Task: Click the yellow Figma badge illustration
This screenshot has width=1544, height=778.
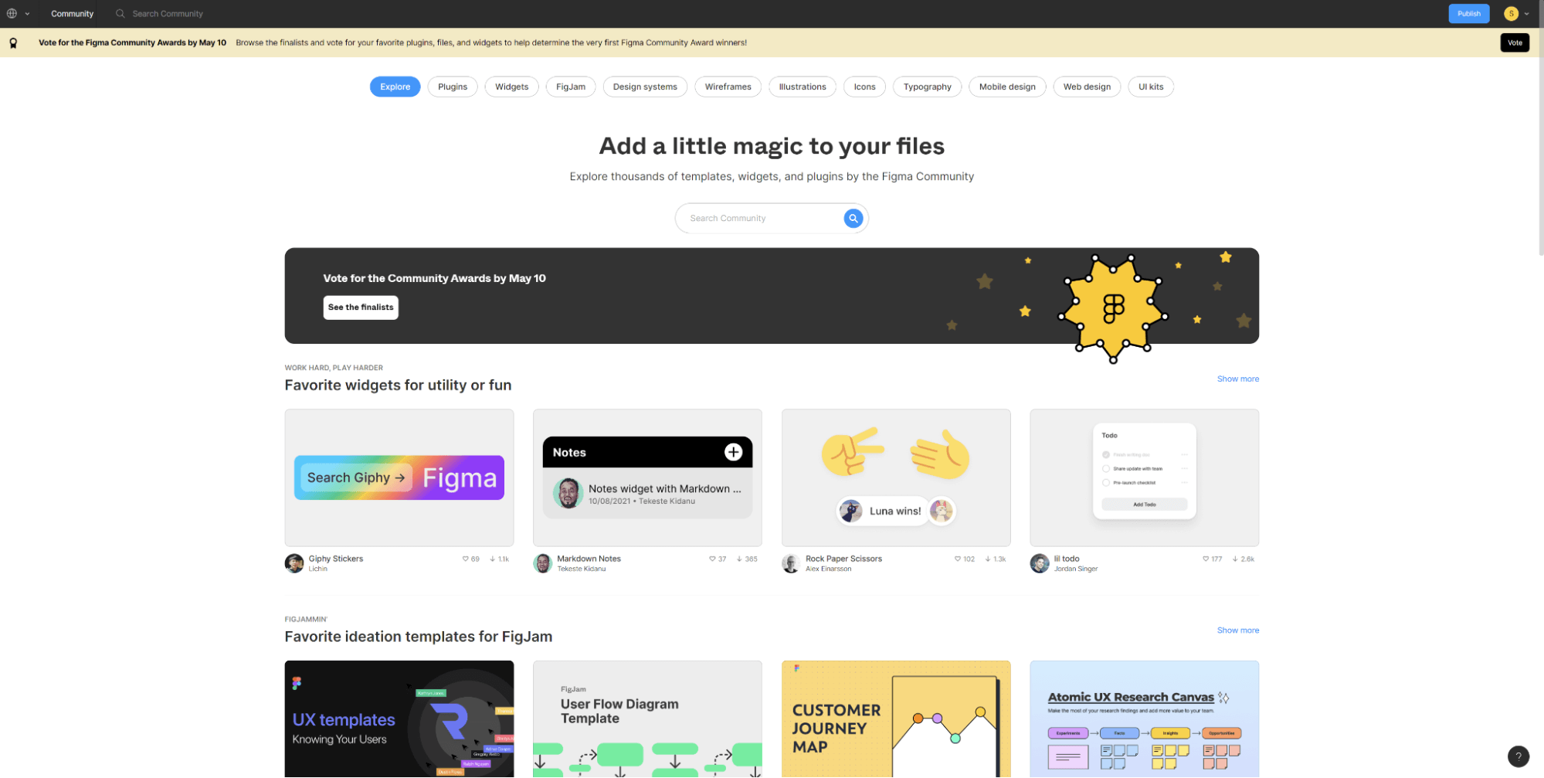Action: (x=1113, y=307)
